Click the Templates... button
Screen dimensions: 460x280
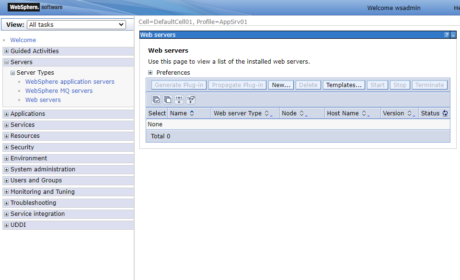[x=344, y=85]
